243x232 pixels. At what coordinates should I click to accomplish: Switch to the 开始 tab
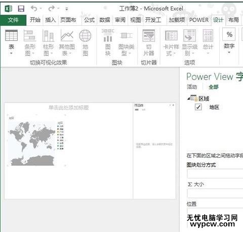pos(35,20)
